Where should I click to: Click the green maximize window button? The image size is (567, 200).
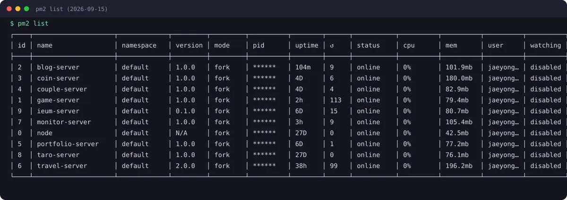(26, 9)
